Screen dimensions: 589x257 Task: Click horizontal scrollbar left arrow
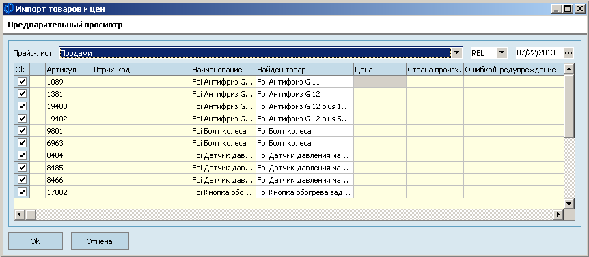(20, 214)
